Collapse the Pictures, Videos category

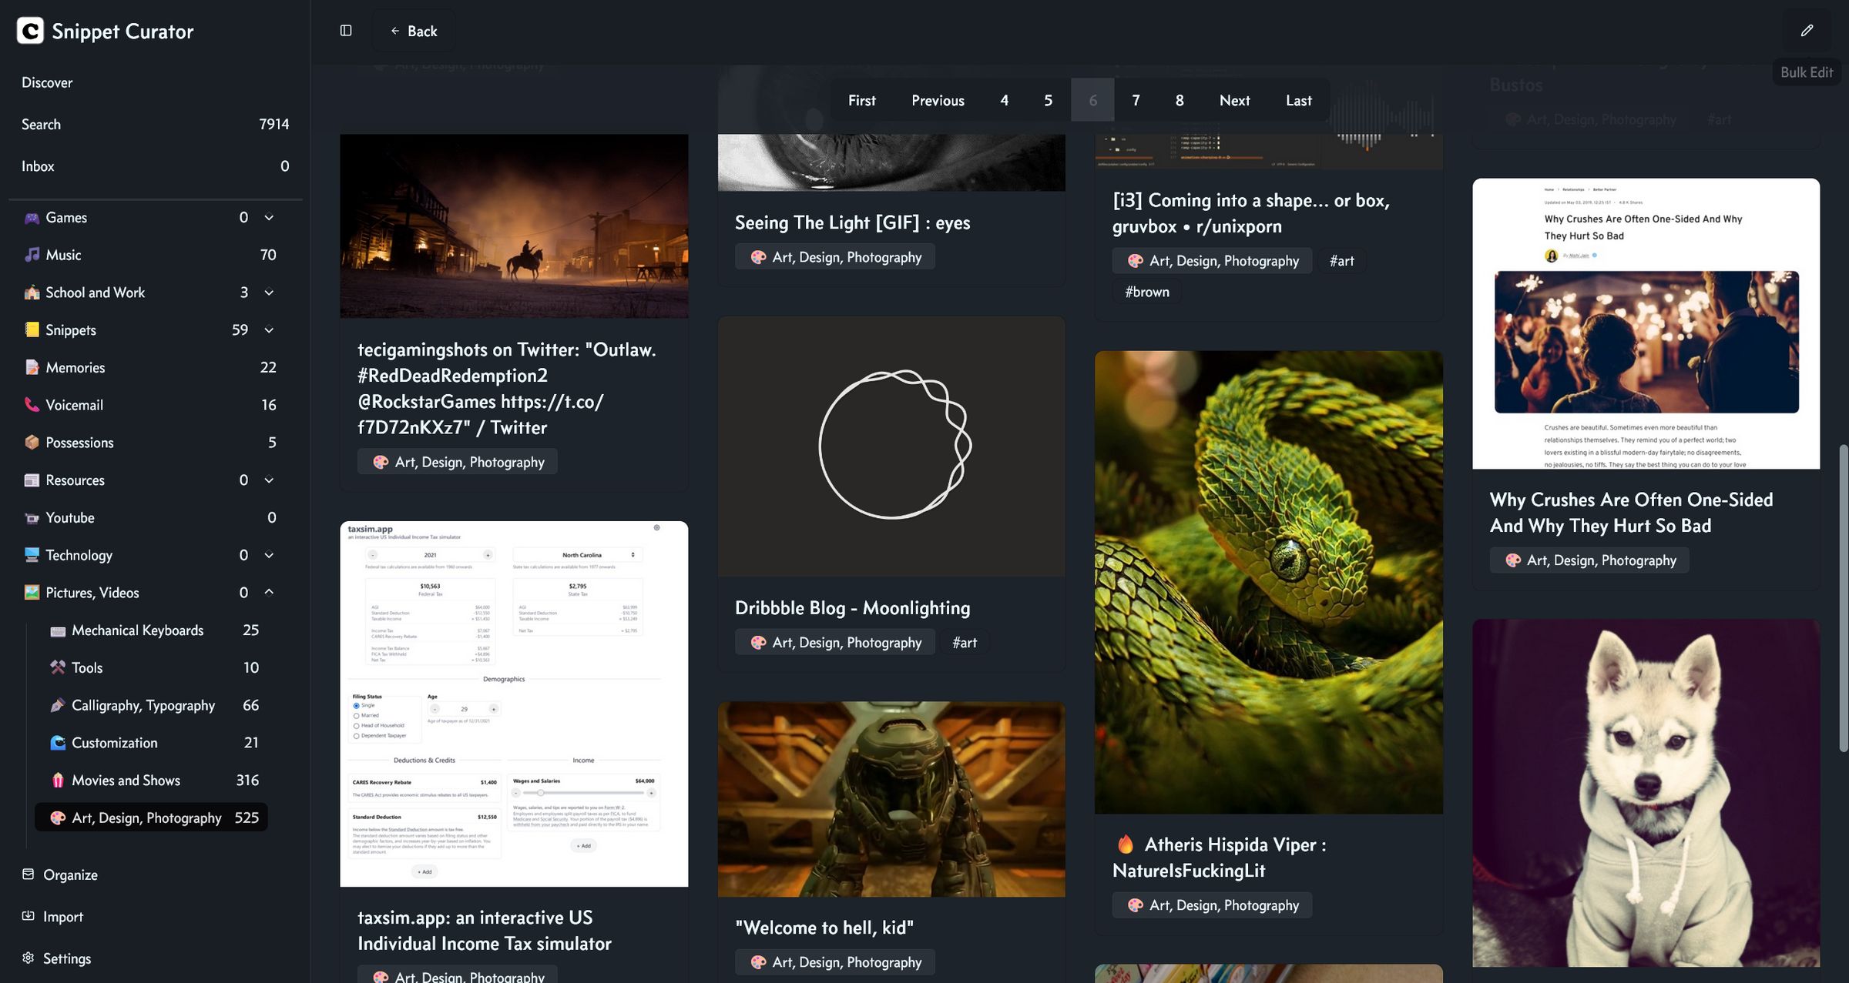click(269, 592)
